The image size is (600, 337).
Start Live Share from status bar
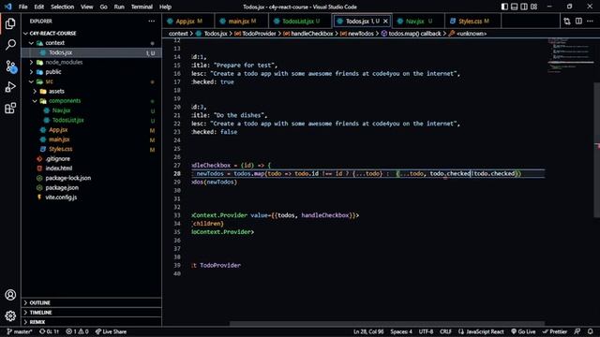point(111,331)
